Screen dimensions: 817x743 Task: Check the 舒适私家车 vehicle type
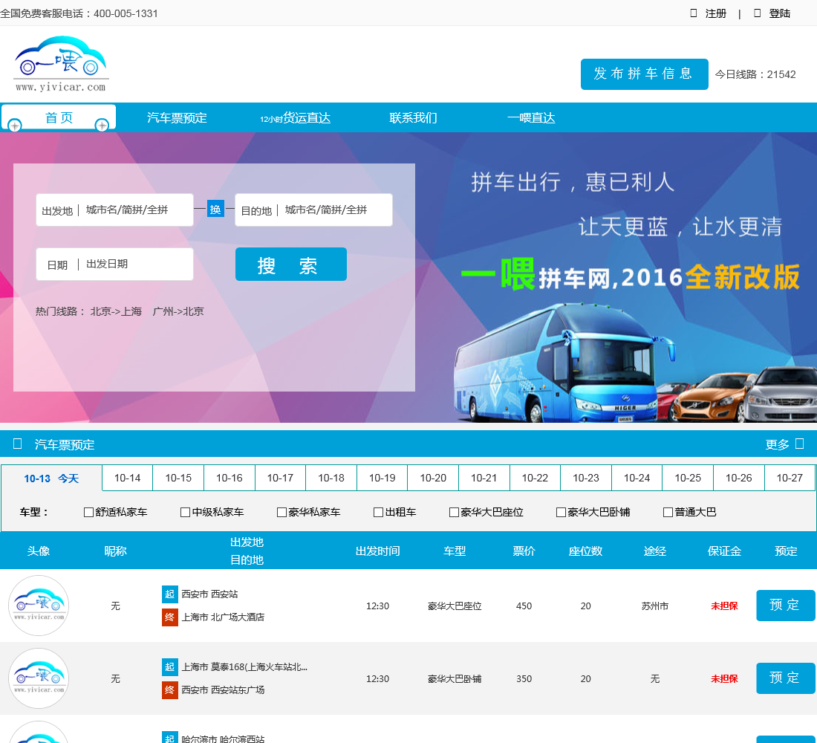(88, 513)
